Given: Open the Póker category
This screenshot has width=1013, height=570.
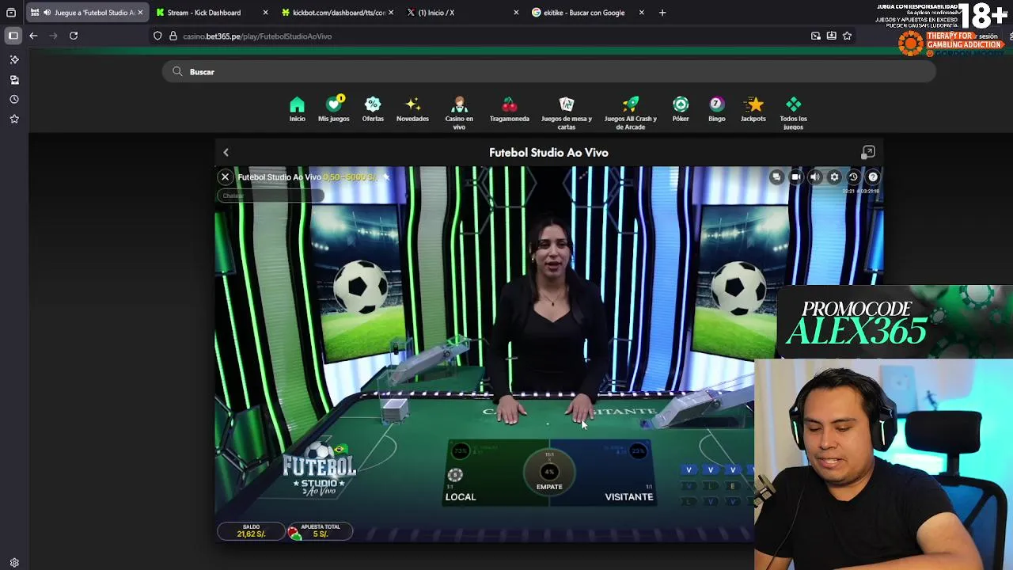Looking at the screenshot, I should pyautogui.click(x=681, y=109).
